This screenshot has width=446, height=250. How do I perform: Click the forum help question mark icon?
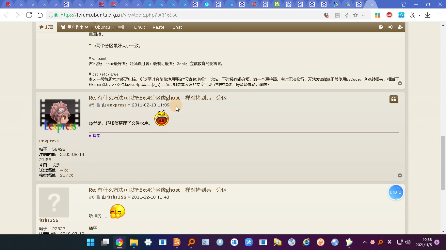point(381,27)
